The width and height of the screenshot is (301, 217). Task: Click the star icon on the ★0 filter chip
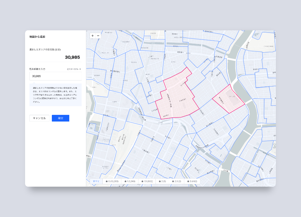[x=107, y=182]
